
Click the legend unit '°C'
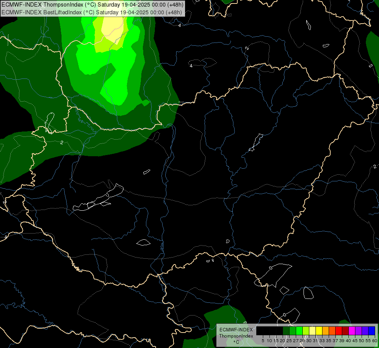pos(236,342)
